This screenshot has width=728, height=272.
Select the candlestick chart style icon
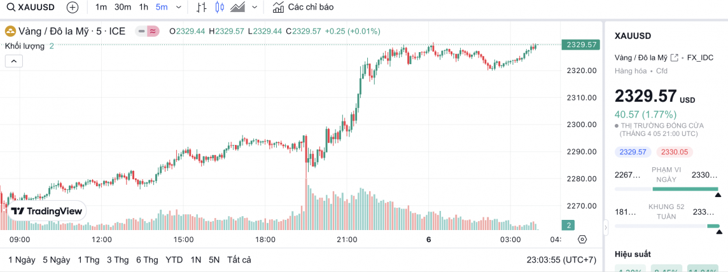pyautogui.click(x=220, y=8)
